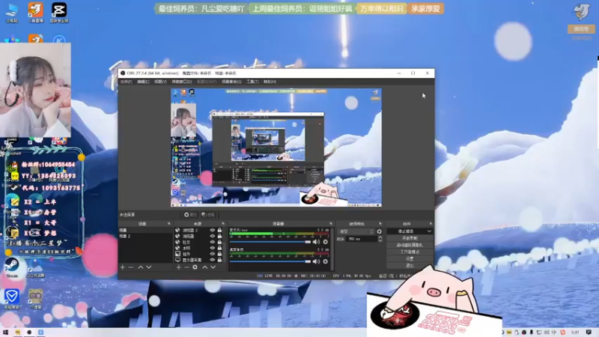599x337 pixels.
Task: Open OBS 设置 settings button
Action: point(410,258)
